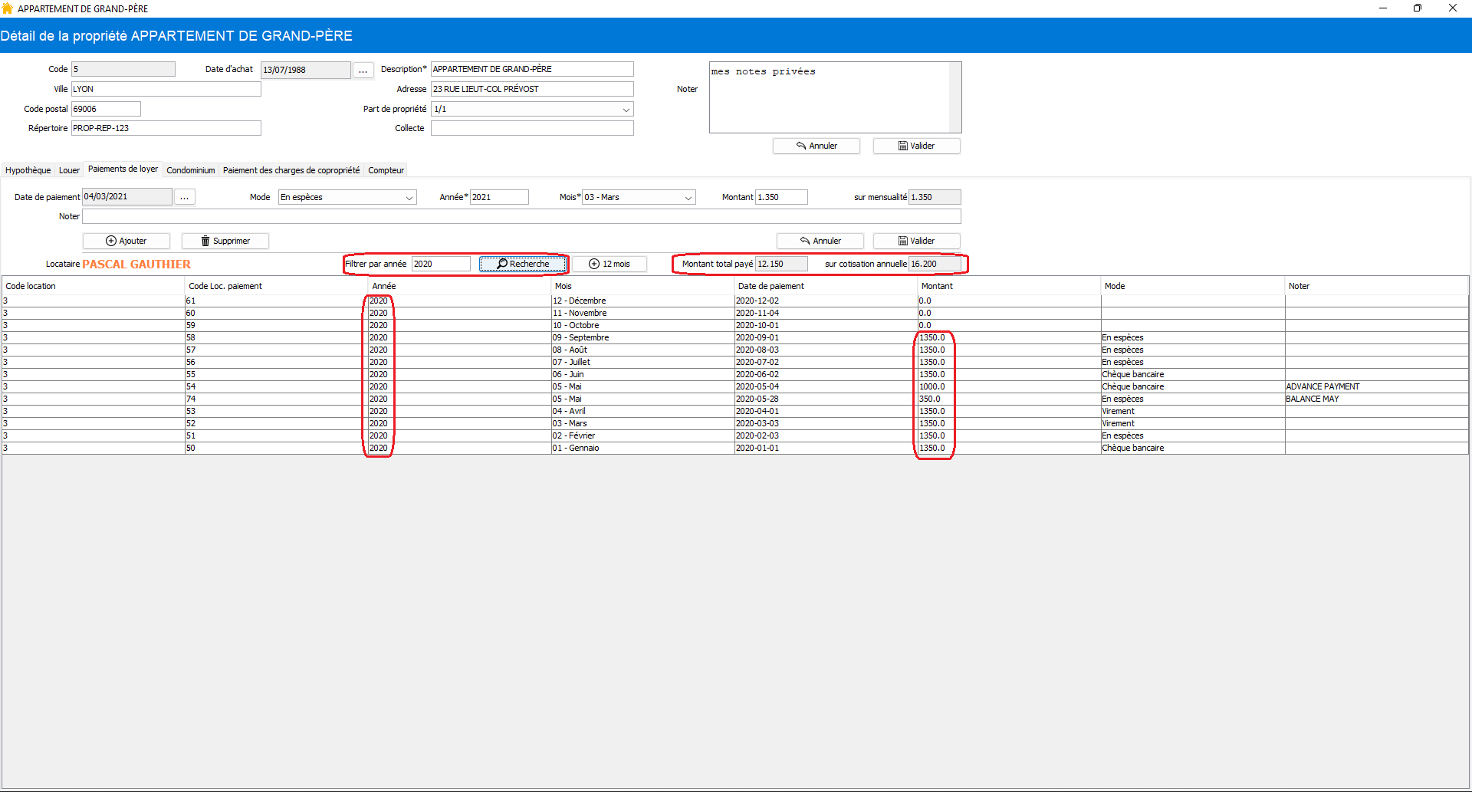Click the Supprimer button with trash icon
This screenshot has width=1472, height=792.
pos(225,241)
